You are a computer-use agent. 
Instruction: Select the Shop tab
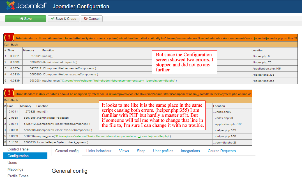pos(141,151)
